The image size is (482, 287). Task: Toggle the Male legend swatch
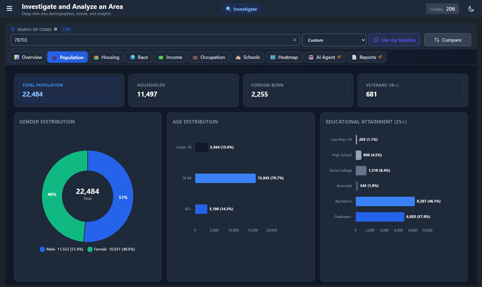[x=42, y=249]
